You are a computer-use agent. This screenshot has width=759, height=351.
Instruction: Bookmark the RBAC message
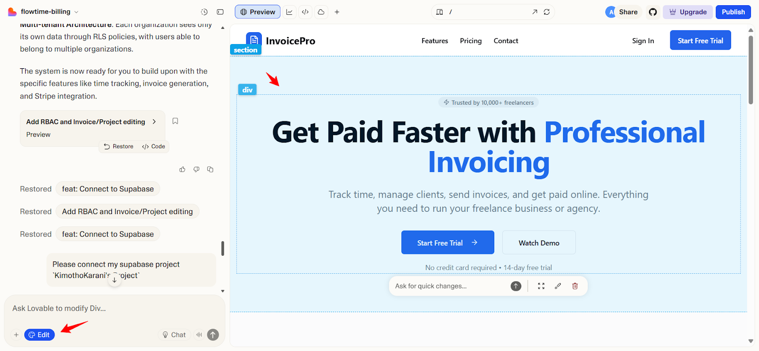(x=175, y=121)
